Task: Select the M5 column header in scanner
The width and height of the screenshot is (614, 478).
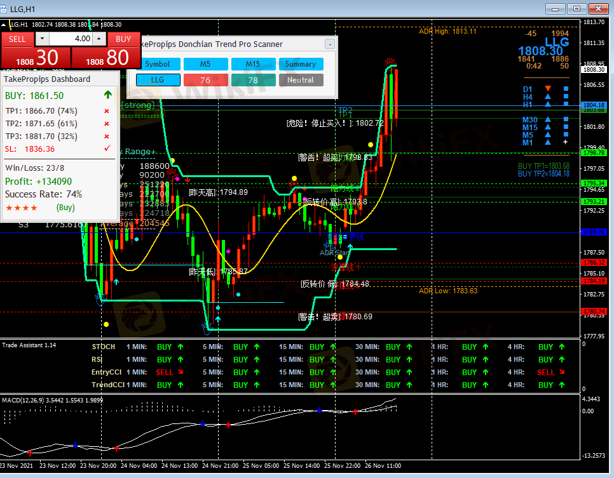Action: [205, 64]
